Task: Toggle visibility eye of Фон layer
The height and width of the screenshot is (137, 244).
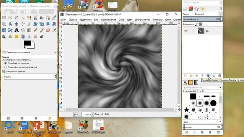Action: coord(186,31)
